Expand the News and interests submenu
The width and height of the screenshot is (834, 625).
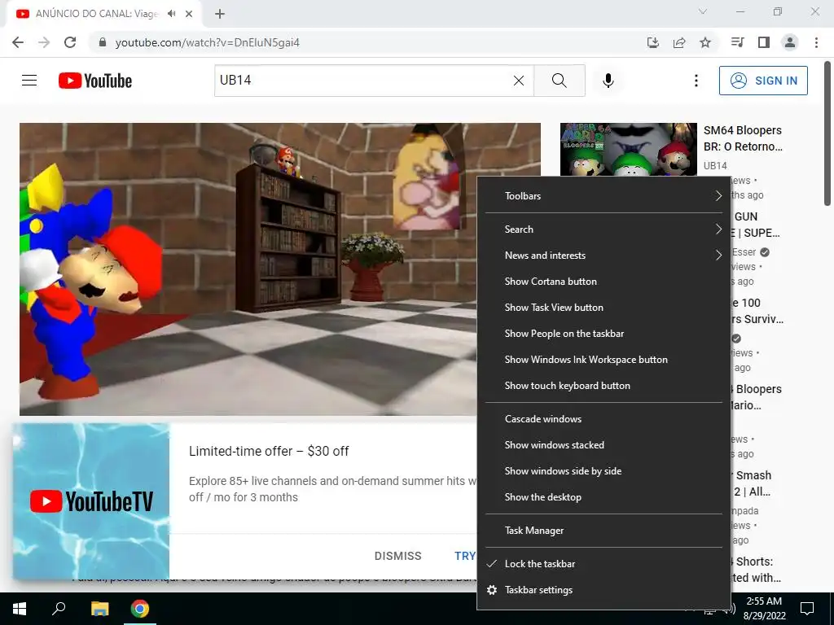point(604,256)
